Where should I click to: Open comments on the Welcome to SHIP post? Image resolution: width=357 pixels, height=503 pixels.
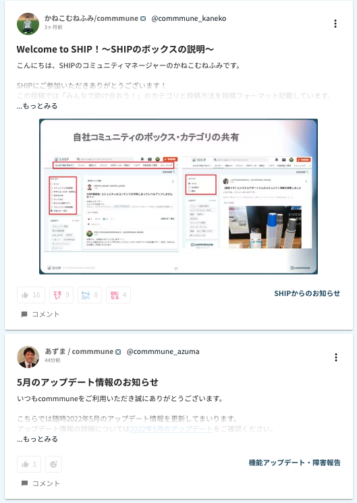pyautogui.click(x=40, y=314)
